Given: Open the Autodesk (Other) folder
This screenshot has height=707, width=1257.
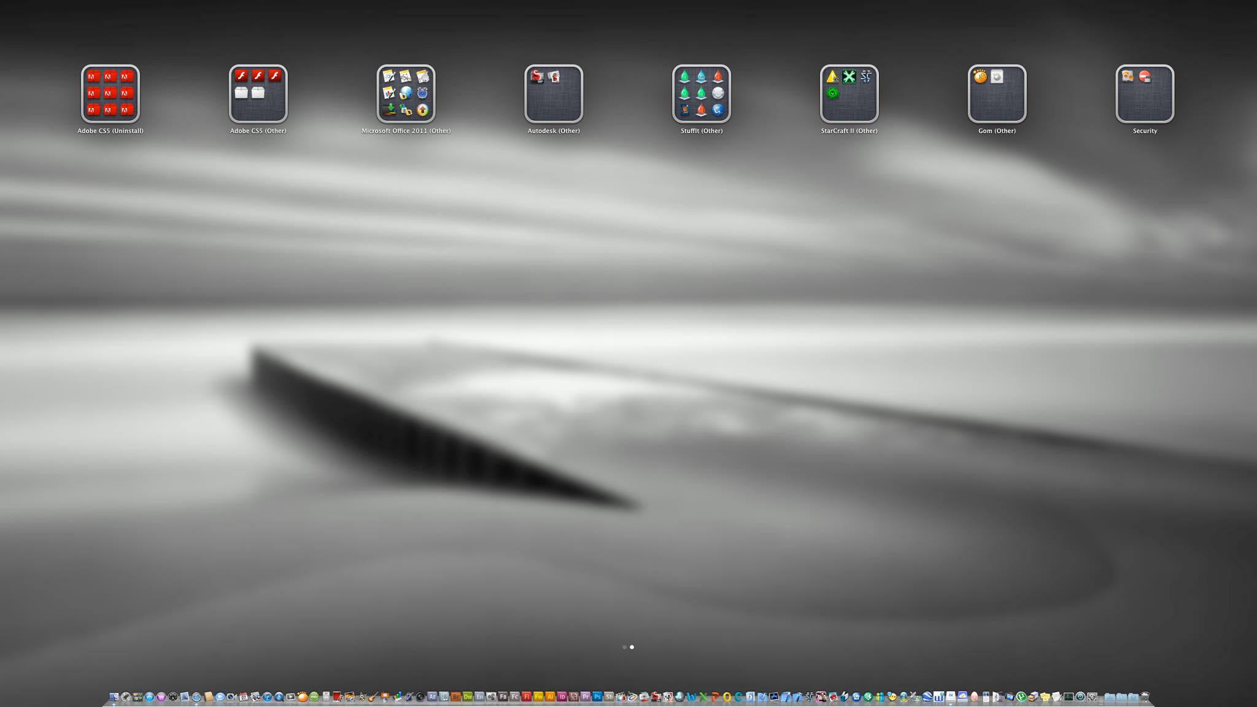Looking at the screenshot, I should (554, 94).
